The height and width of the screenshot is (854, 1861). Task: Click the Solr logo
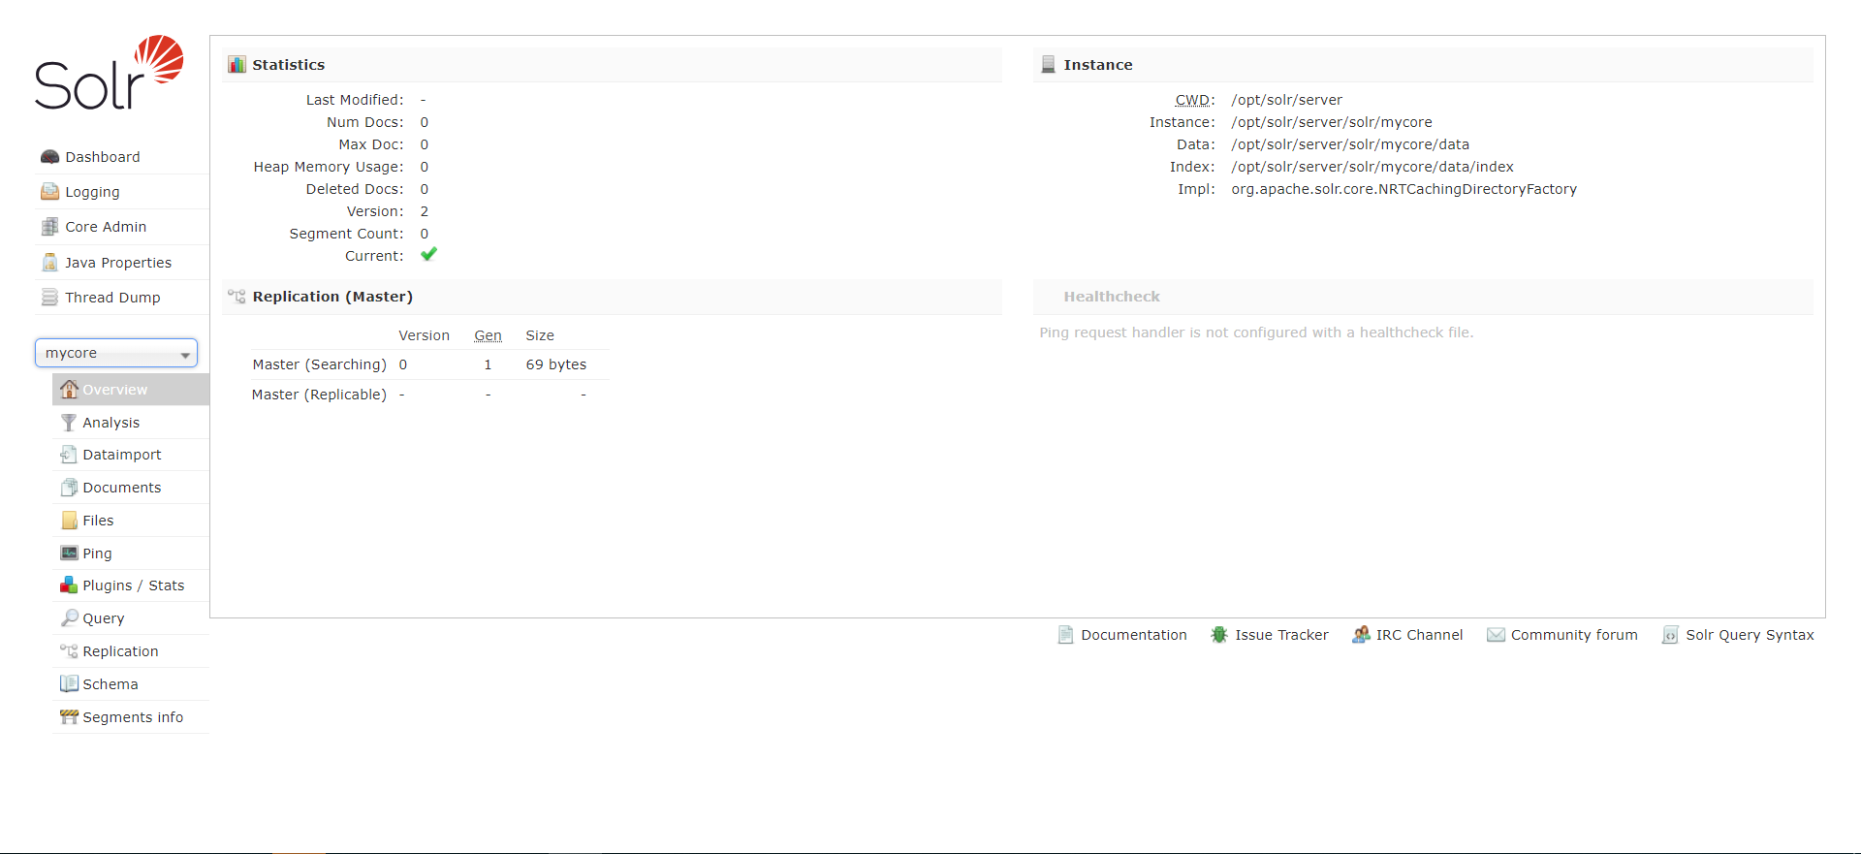(x=109, y=73)
